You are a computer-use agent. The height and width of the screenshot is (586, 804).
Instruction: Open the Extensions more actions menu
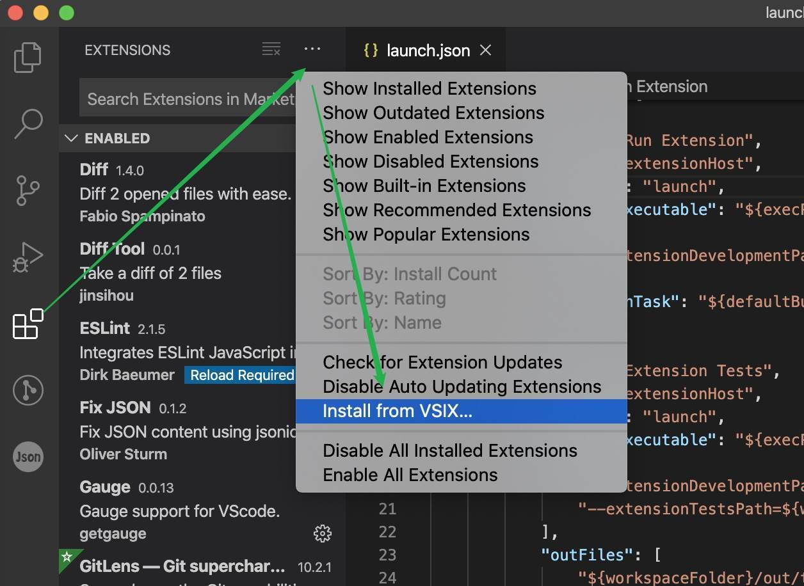(312, 49)
